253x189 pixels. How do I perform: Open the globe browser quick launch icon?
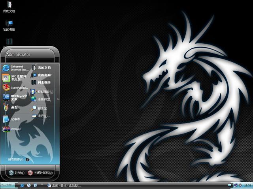click(29, 185)
